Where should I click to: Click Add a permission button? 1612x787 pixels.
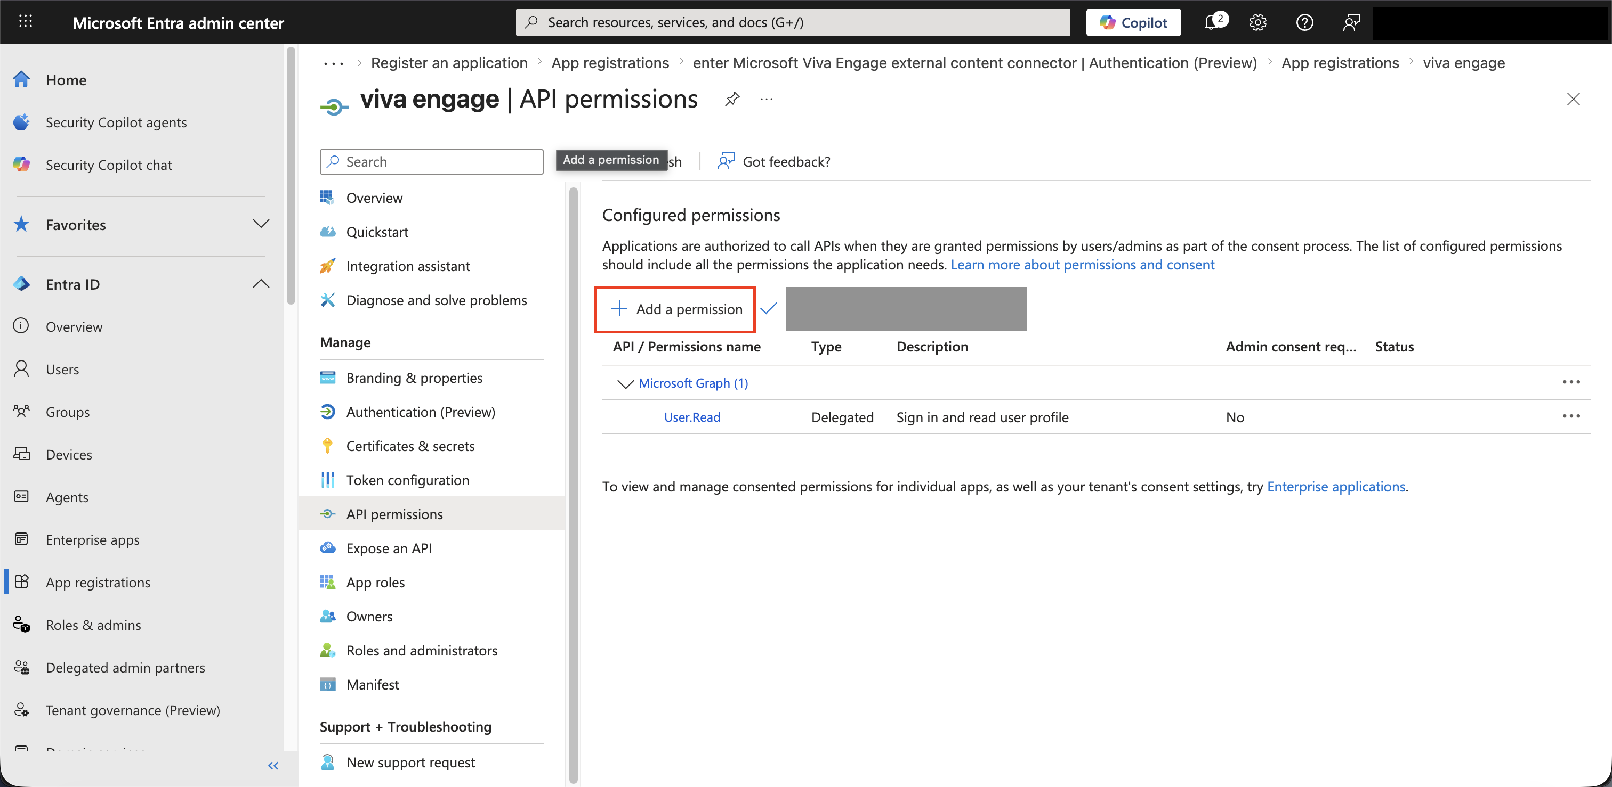click(x=675, y=309)
